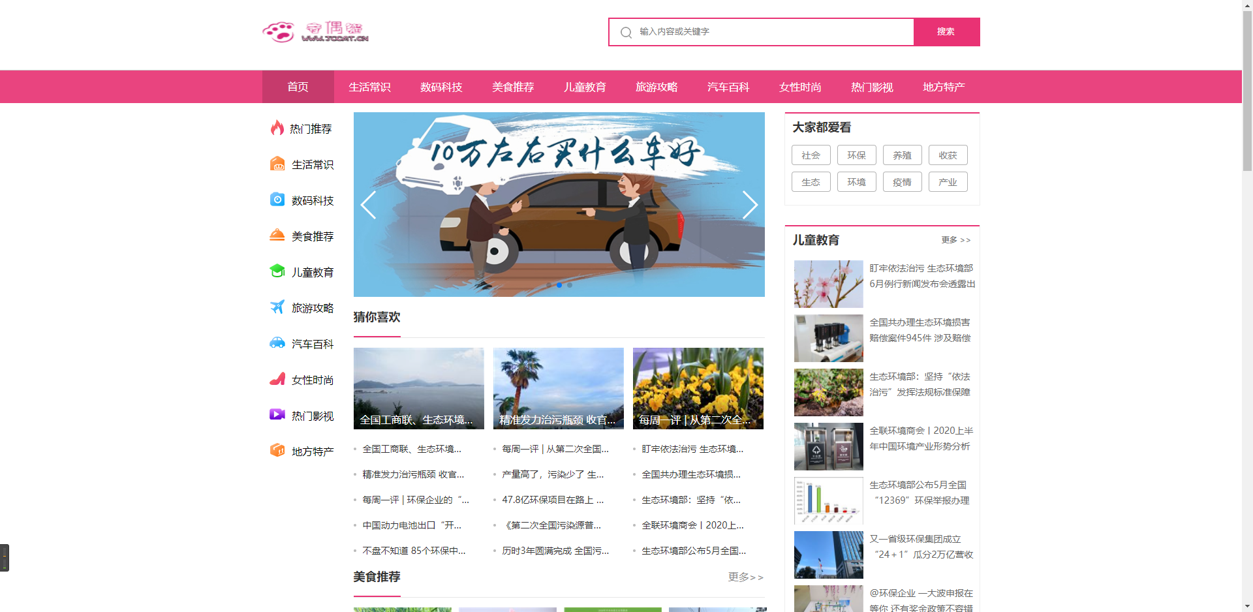Open article 又一省级环保集团成立
Image resolution: width=1253 pixels, height=612 pixels.
pos(921,547)
